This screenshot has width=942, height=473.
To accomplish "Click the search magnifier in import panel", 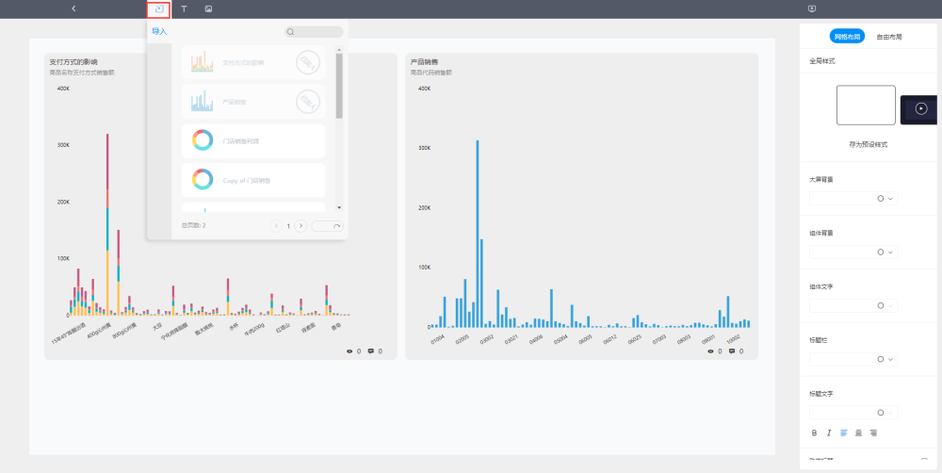I will pos(290,32).
